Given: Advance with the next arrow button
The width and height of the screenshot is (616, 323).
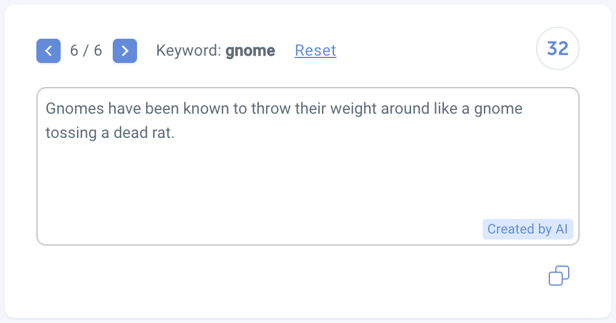Looking at the screenshot, I should point(124,51).
